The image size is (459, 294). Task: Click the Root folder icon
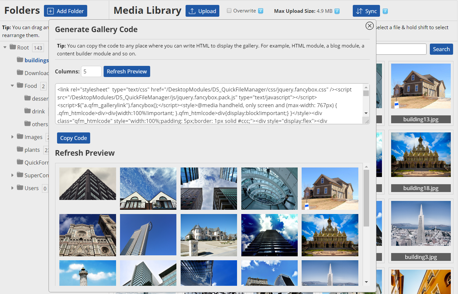13,47
